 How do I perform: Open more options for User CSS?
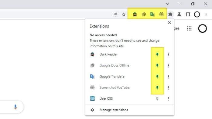168,99
